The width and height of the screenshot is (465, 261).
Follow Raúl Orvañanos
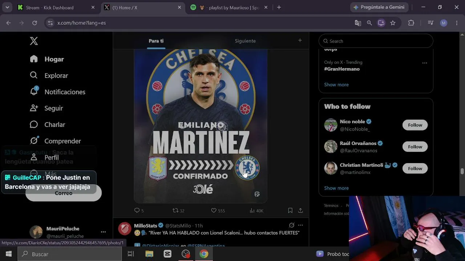point(415,147)
